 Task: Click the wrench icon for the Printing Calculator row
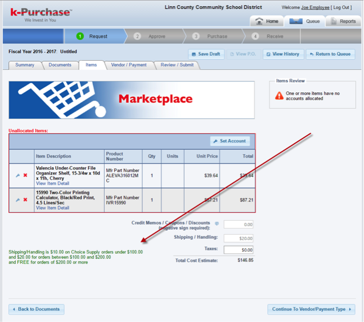(x=18, y=200)
